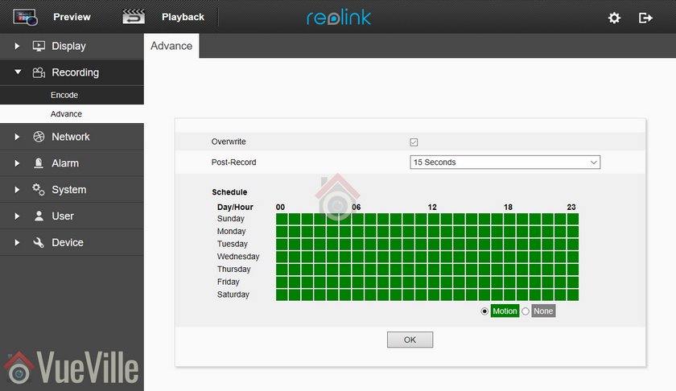This screenshot has width=676, height=391.
Task: Toggle Monday hour 18 schedule cell
Action: 509,232
